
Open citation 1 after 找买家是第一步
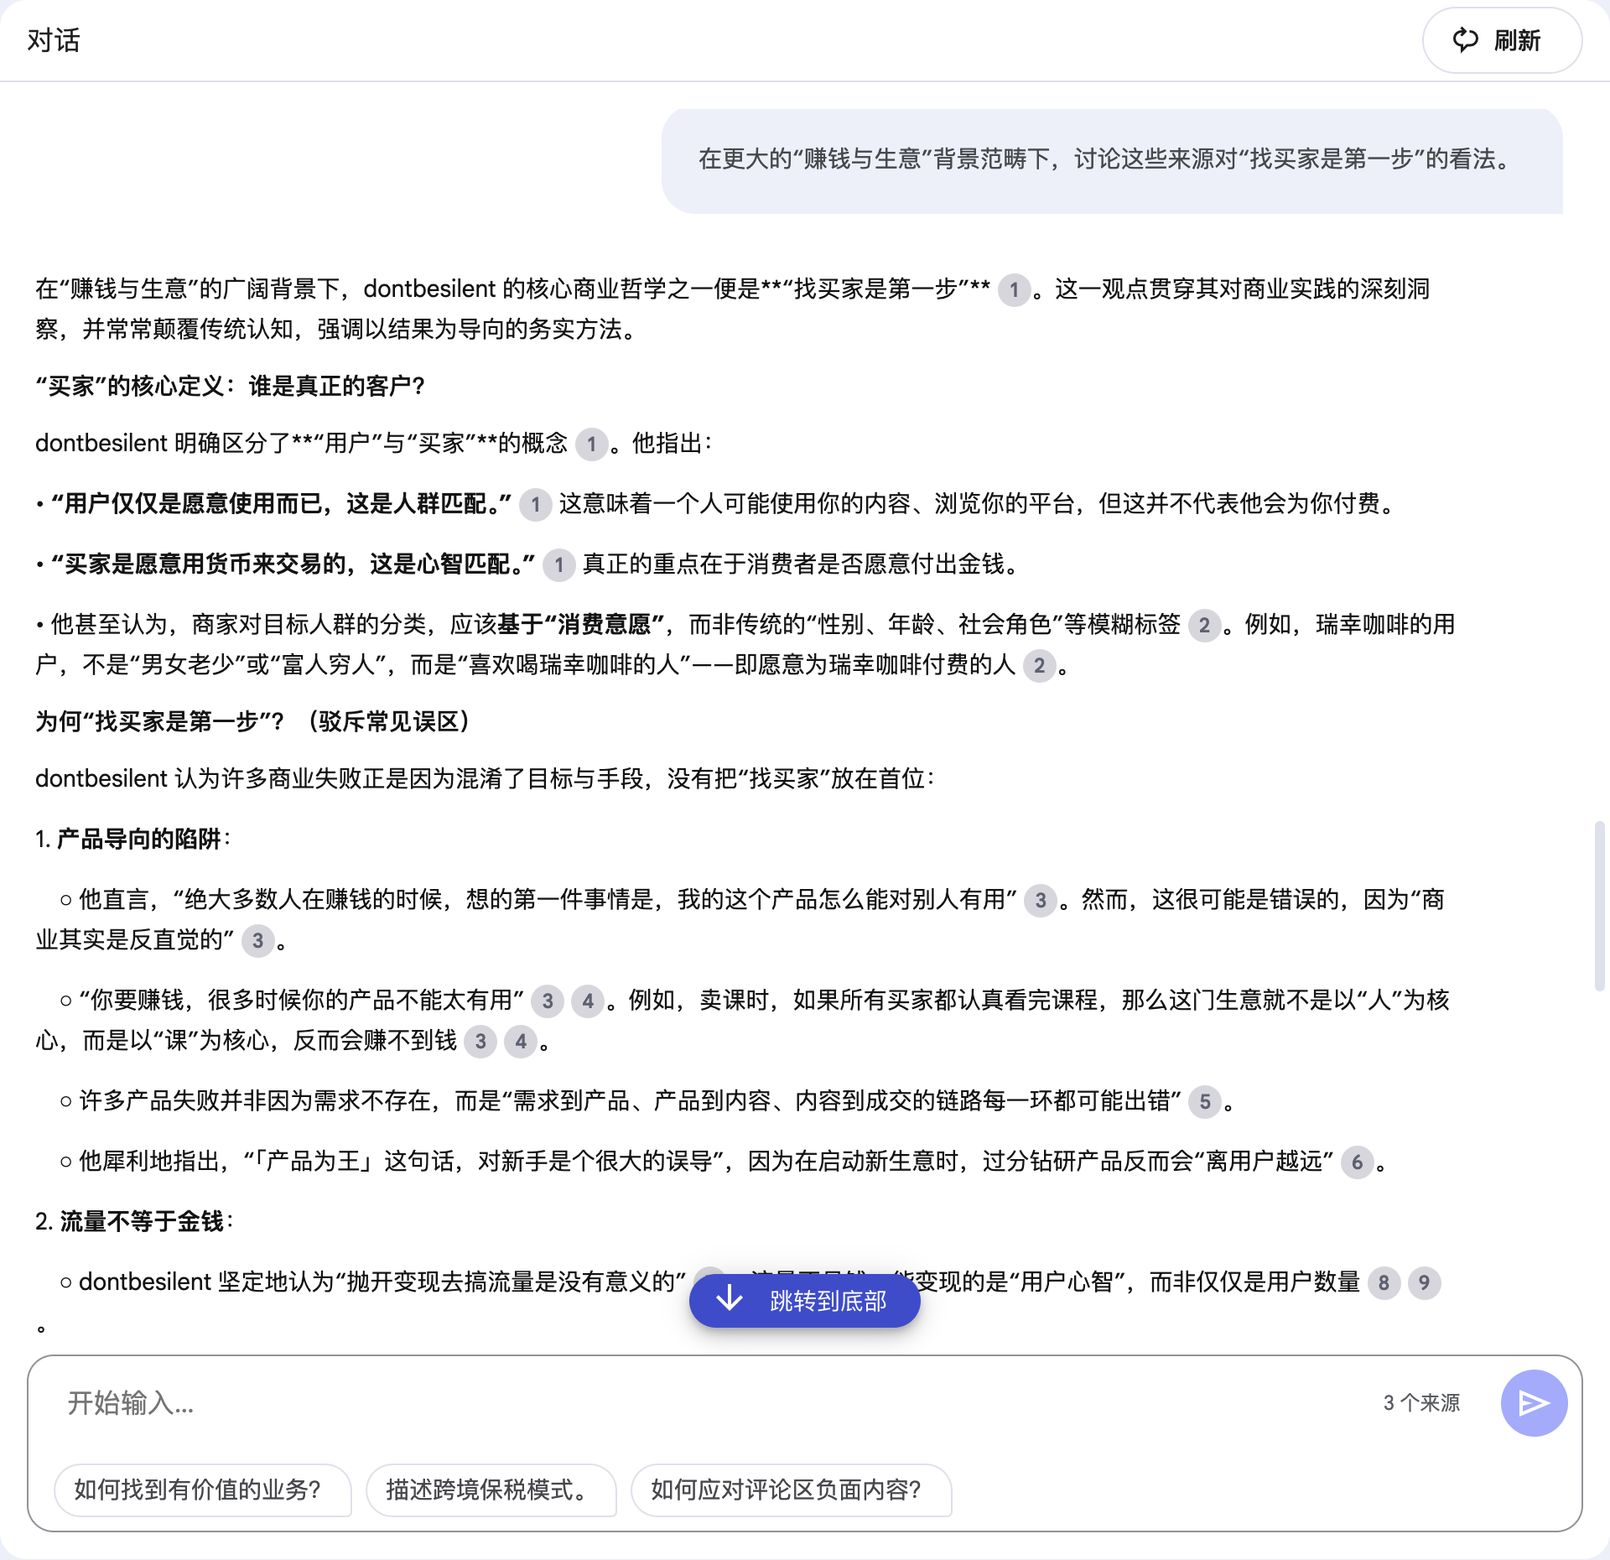[x=1014, y=290]
